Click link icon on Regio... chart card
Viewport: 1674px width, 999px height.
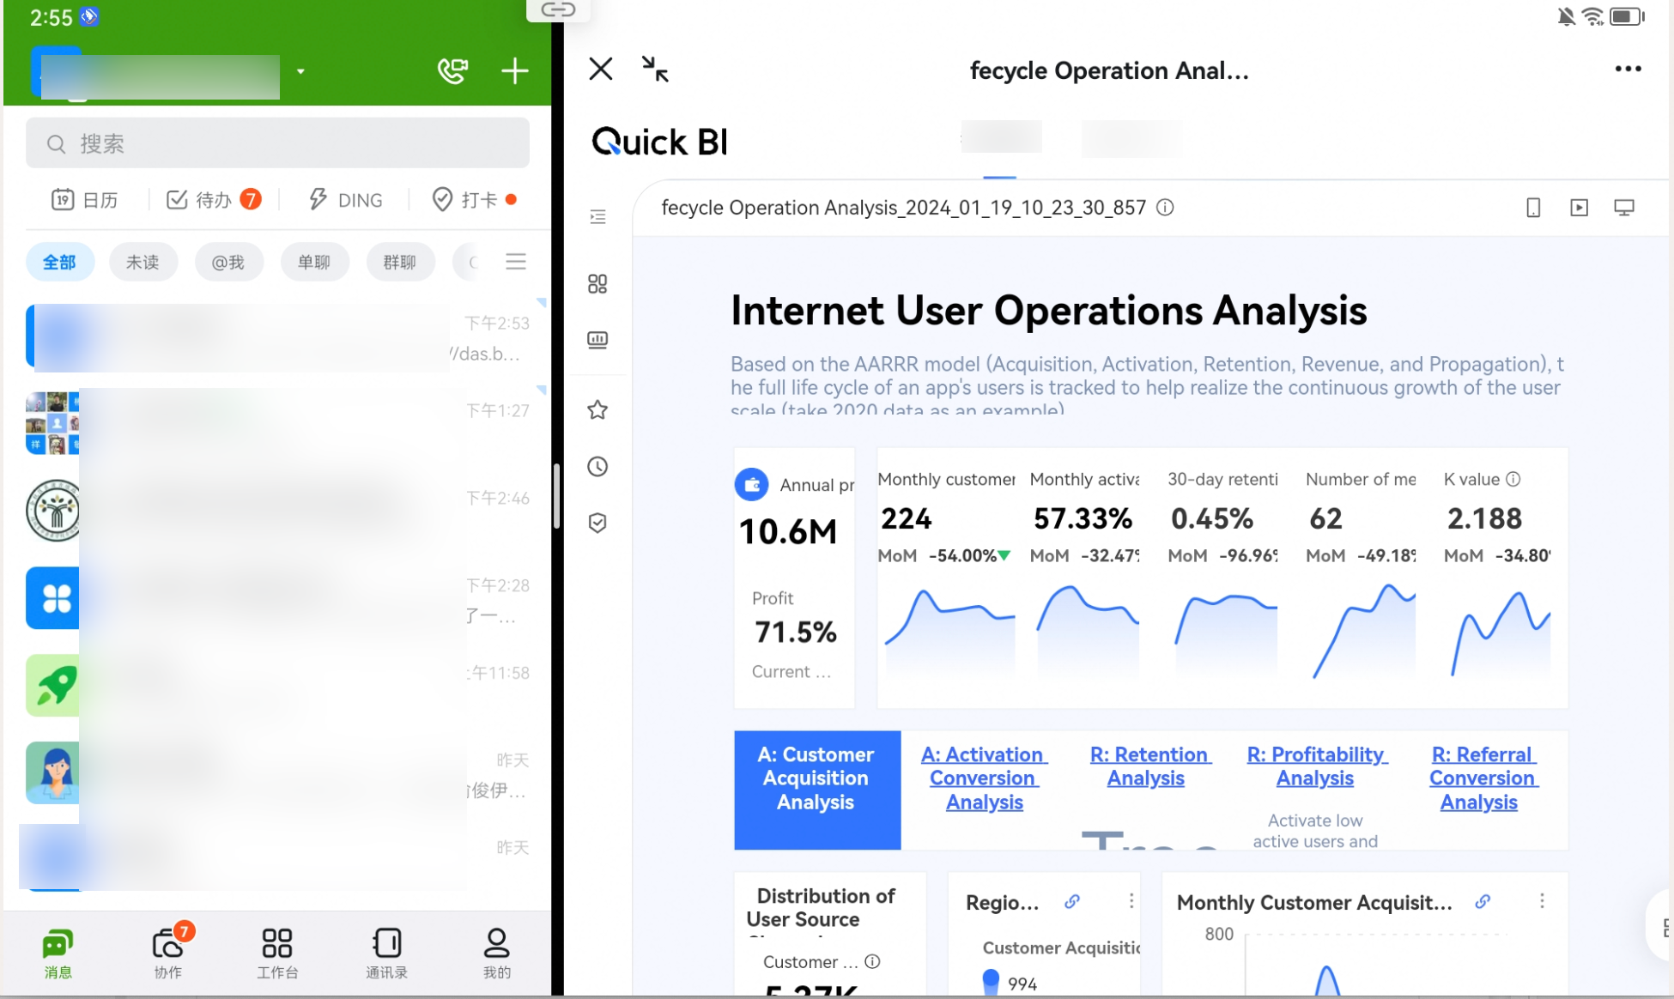1072,901
